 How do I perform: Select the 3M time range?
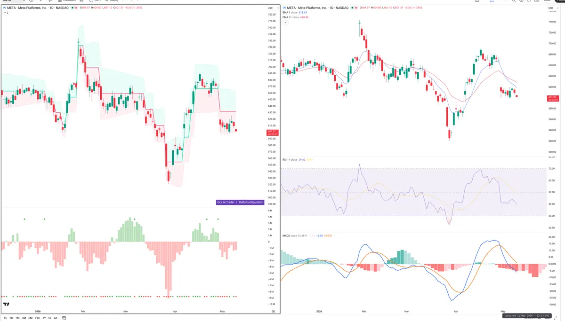(24, 318)
